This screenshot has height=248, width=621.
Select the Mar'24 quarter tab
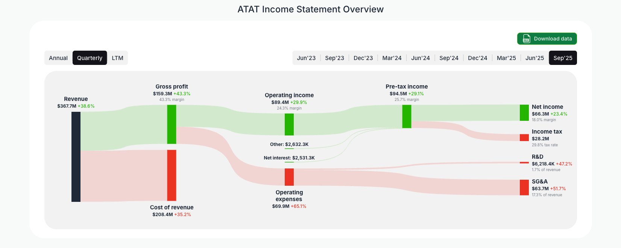(392, 58)
